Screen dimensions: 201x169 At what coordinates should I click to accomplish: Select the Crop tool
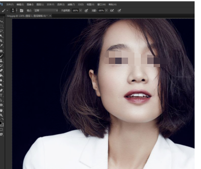(x=1, y=41)
